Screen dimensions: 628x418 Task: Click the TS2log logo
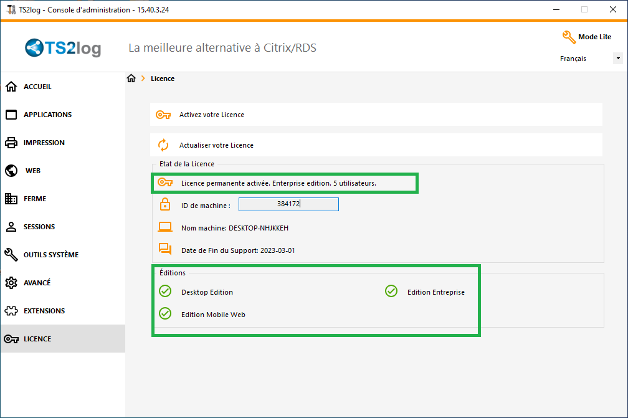(x=63, y=48)
